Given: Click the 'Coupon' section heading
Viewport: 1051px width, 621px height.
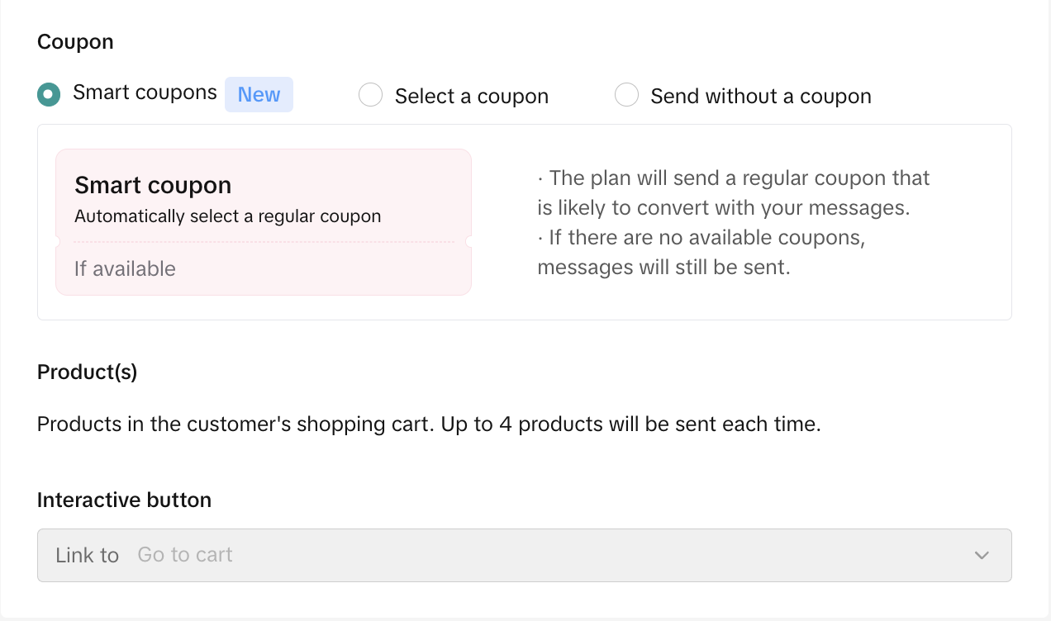Looking at the screenshot, I should pos(75,42).
